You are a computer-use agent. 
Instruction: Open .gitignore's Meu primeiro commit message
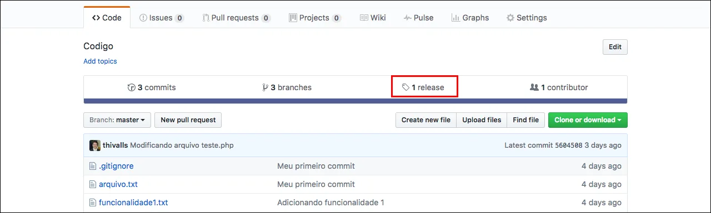(316, 166)
